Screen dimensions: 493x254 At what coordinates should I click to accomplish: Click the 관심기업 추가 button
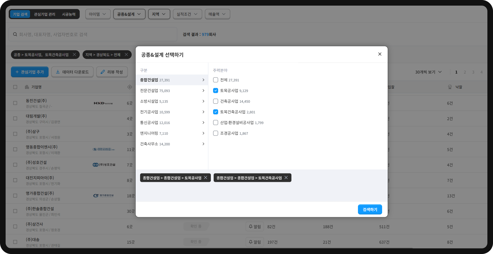(30, 72)
